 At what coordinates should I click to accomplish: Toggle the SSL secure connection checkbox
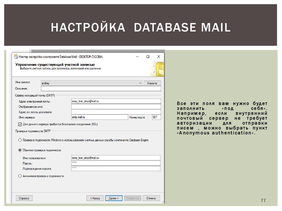coord(20,124)
